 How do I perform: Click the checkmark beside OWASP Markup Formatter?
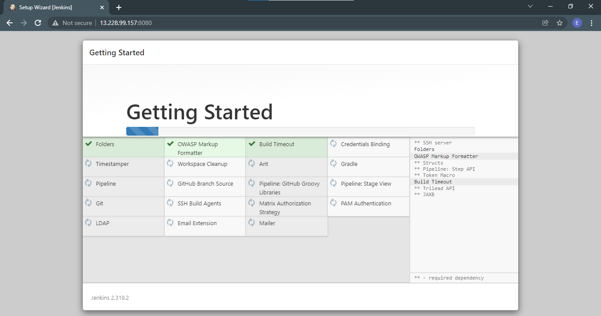170,144
